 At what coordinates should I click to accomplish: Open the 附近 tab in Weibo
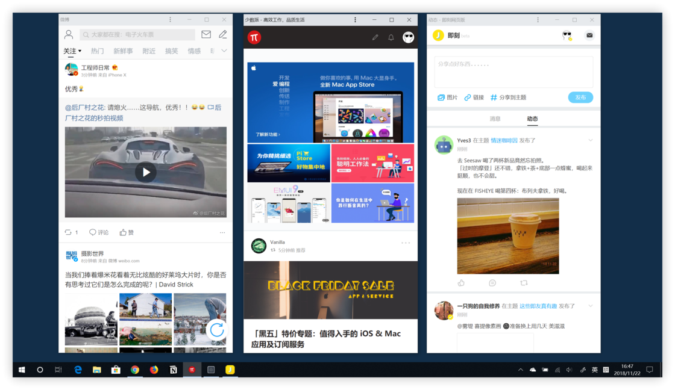pos(149,51)
